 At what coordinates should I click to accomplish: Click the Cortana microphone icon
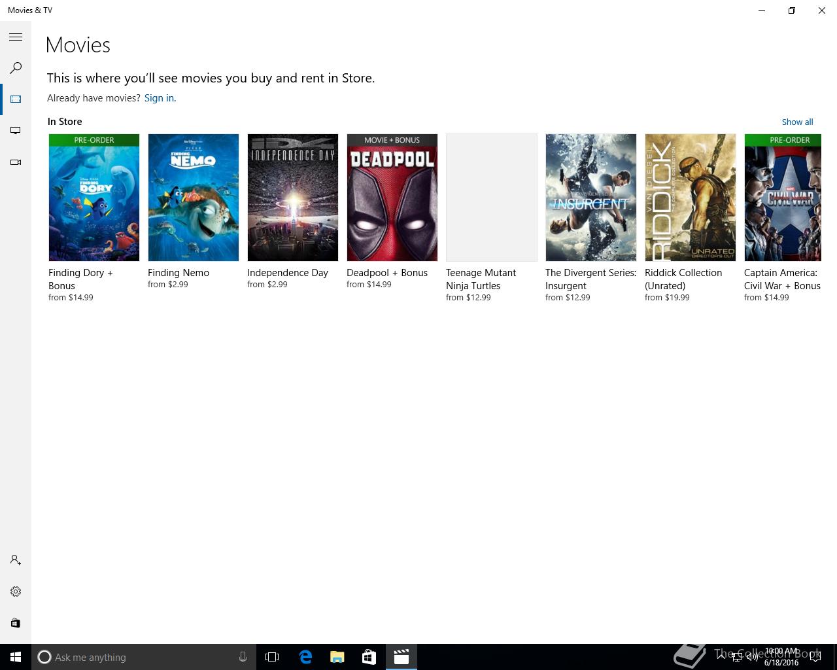click(x=243, y=657)
